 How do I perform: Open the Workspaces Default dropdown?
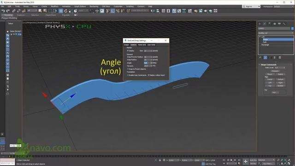pyautogui.click(x=283, y=6)
